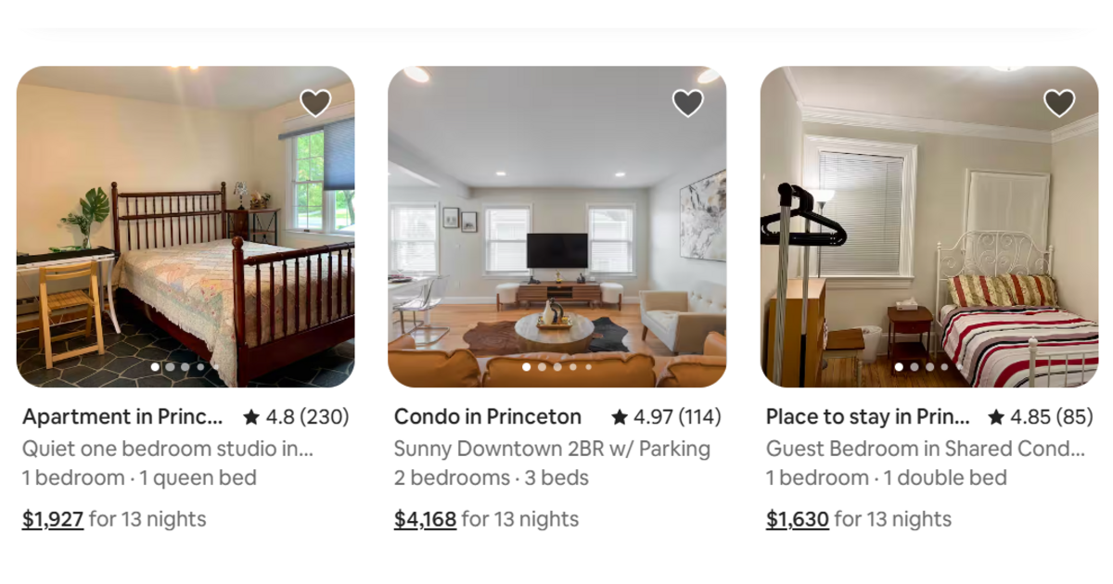Viewport: 1113px width, 584px height.
Task: Select the Sunny Downtown 2BR w/ Parking description
Action: tap(552, 449)
